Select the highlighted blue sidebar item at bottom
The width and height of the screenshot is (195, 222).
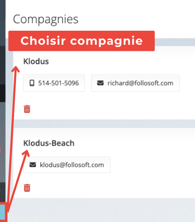point(3,212)
